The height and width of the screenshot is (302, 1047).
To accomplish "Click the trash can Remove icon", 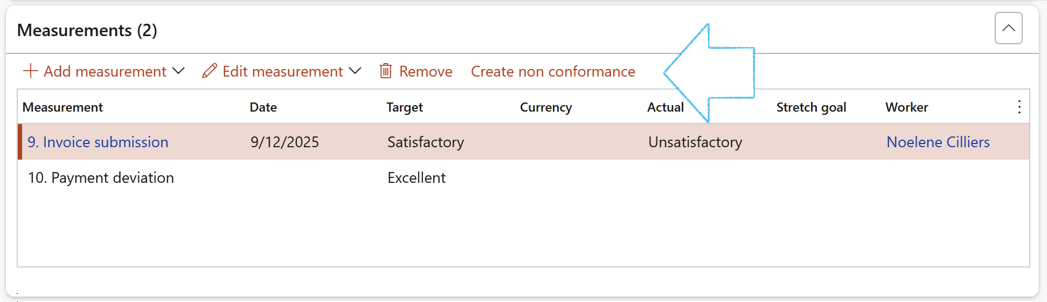I will (385, 71).
